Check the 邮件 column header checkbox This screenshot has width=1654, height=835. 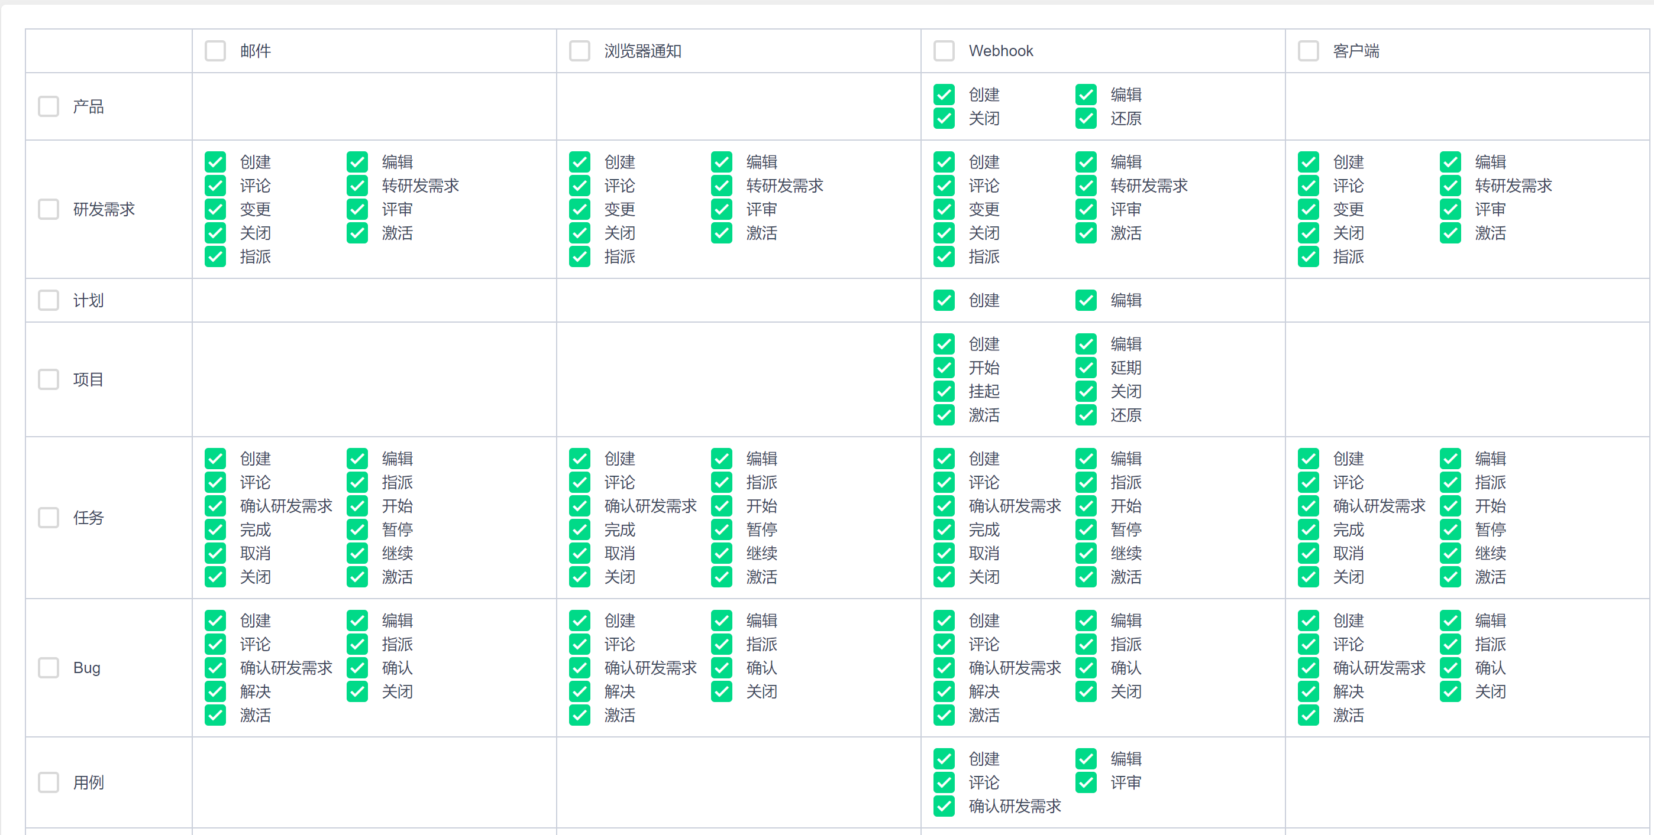(215, 51)
